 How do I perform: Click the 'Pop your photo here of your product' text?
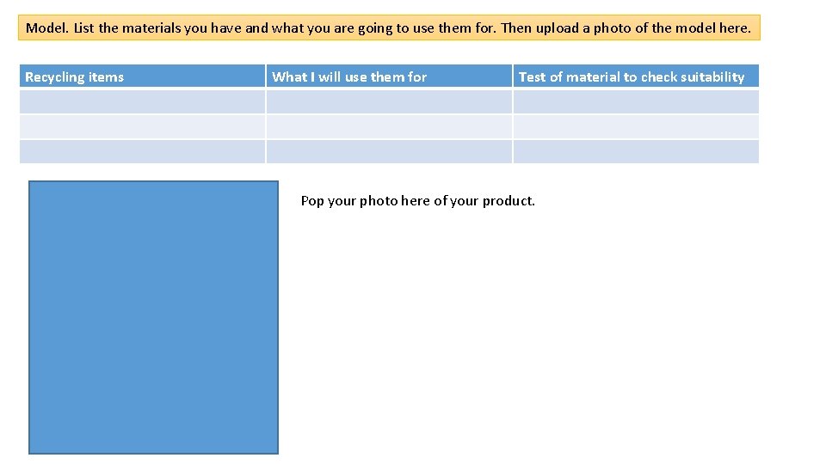click(x=417, y=201)
